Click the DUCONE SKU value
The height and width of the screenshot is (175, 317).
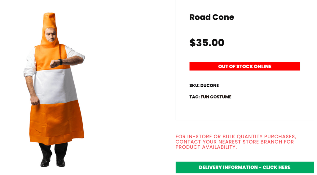tap(209, 85)
